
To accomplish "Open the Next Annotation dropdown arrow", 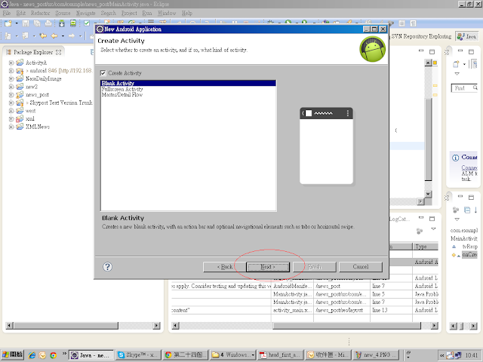I will (x=17, y=36).
